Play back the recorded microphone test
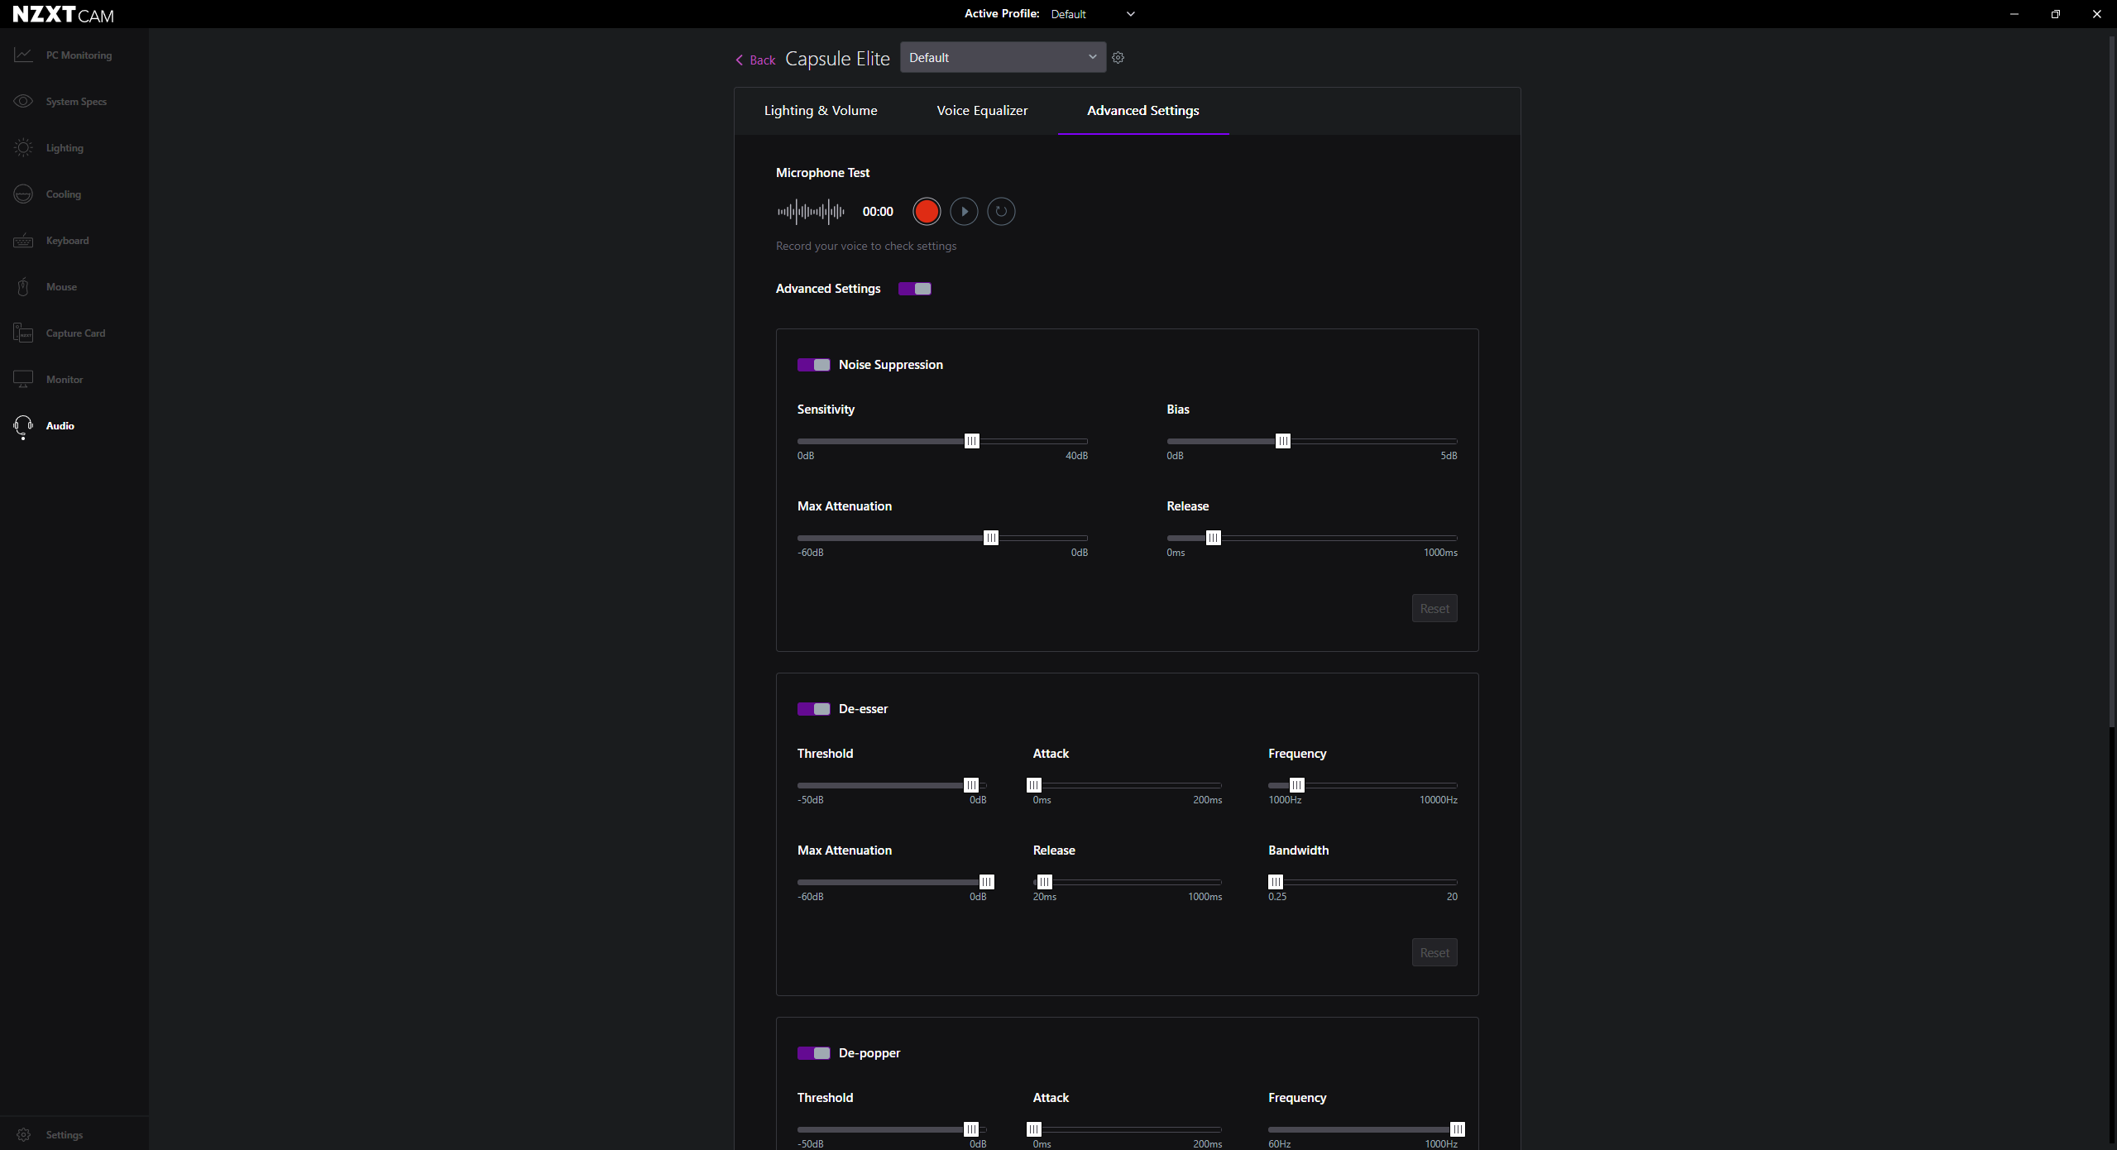2117x1150 pixels. click(964, 212)
